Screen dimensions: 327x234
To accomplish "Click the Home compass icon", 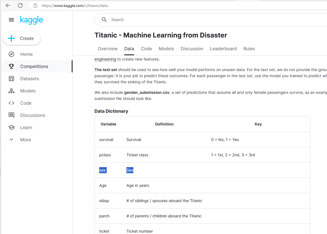I will tap(11, 54).
